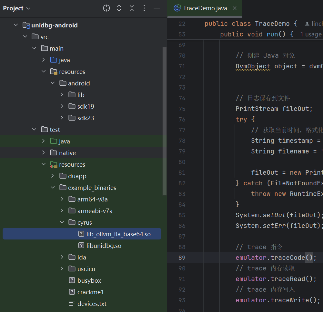Hide the Project tool window with minus icon

pyautogui.click(x=157, y=8)
